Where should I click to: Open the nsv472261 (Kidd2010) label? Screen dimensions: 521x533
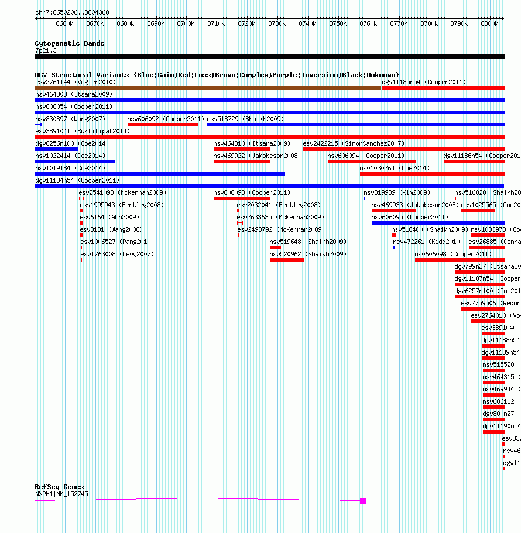[x=428, y=242]
